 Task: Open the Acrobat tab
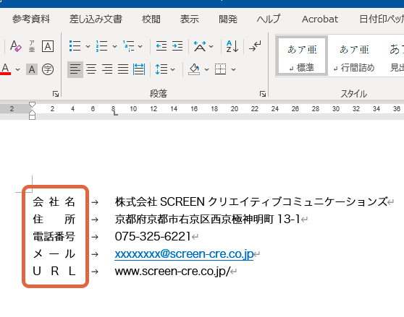coord(320,19)
